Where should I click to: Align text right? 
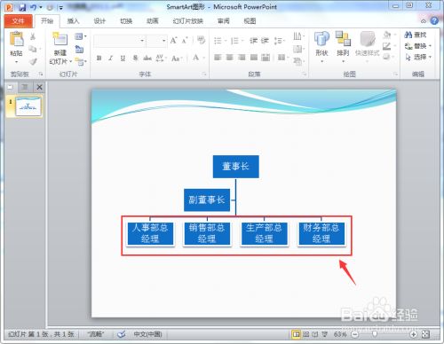[242, 58]
